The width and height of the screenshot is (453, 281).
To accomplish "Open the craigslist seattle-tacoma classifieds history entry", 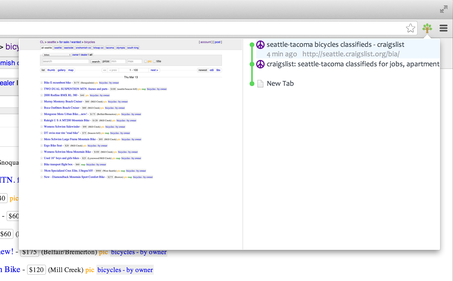I will point(353,64).
